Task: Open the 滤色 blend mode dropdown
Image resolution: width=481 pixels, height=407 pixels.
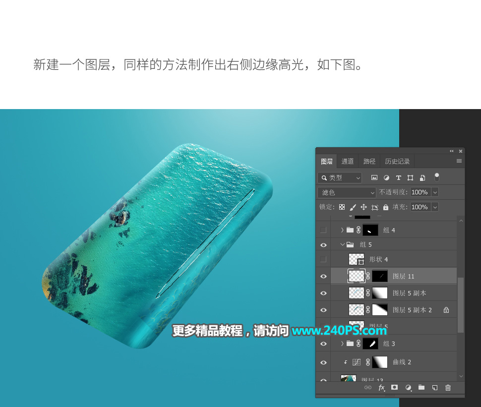Action: coord(347,192)
